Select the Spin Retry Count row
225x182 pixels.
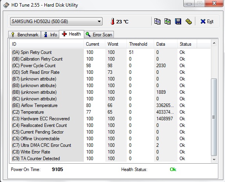(x=110, y=52)
